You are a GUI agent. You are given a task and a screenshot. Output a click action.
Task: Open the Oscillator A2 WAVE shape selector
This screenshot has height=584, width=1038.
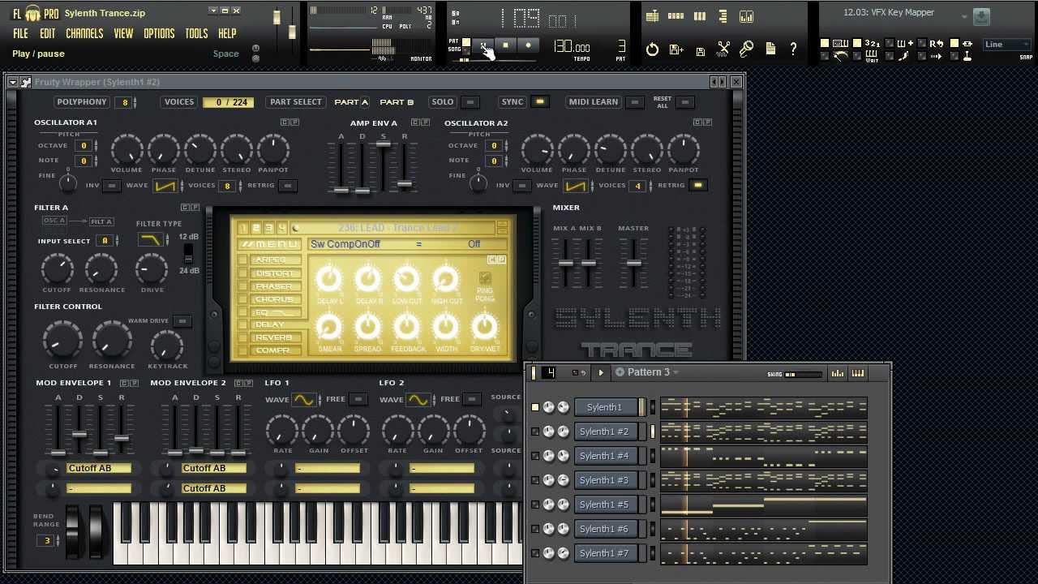point(576,185)
